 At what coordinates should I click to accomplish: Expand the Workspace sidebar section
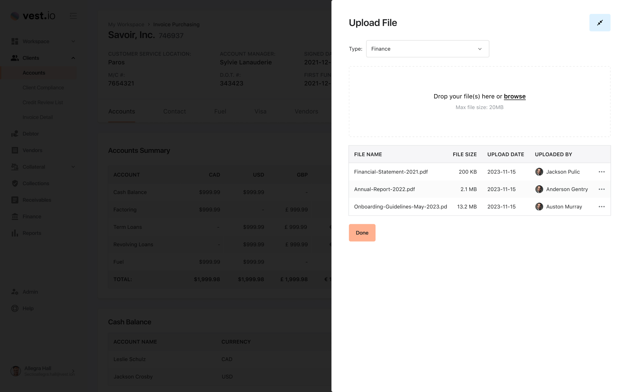(73, 41)
